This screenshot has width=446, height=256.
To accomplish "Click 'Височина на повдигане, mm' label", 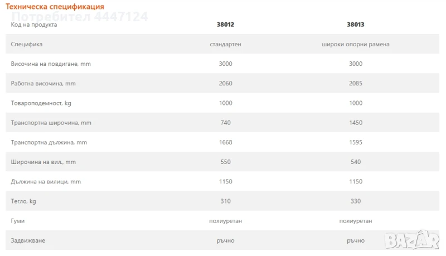I will tap(51, 64).
